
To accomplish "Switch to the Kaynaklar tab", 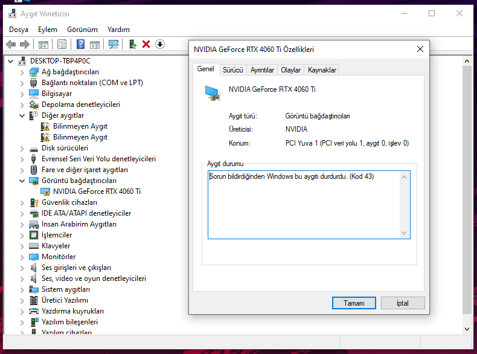I will 322,70.
